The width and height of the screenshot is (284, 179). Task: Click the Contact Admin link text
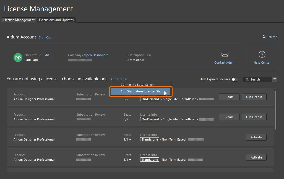[225, 63]
